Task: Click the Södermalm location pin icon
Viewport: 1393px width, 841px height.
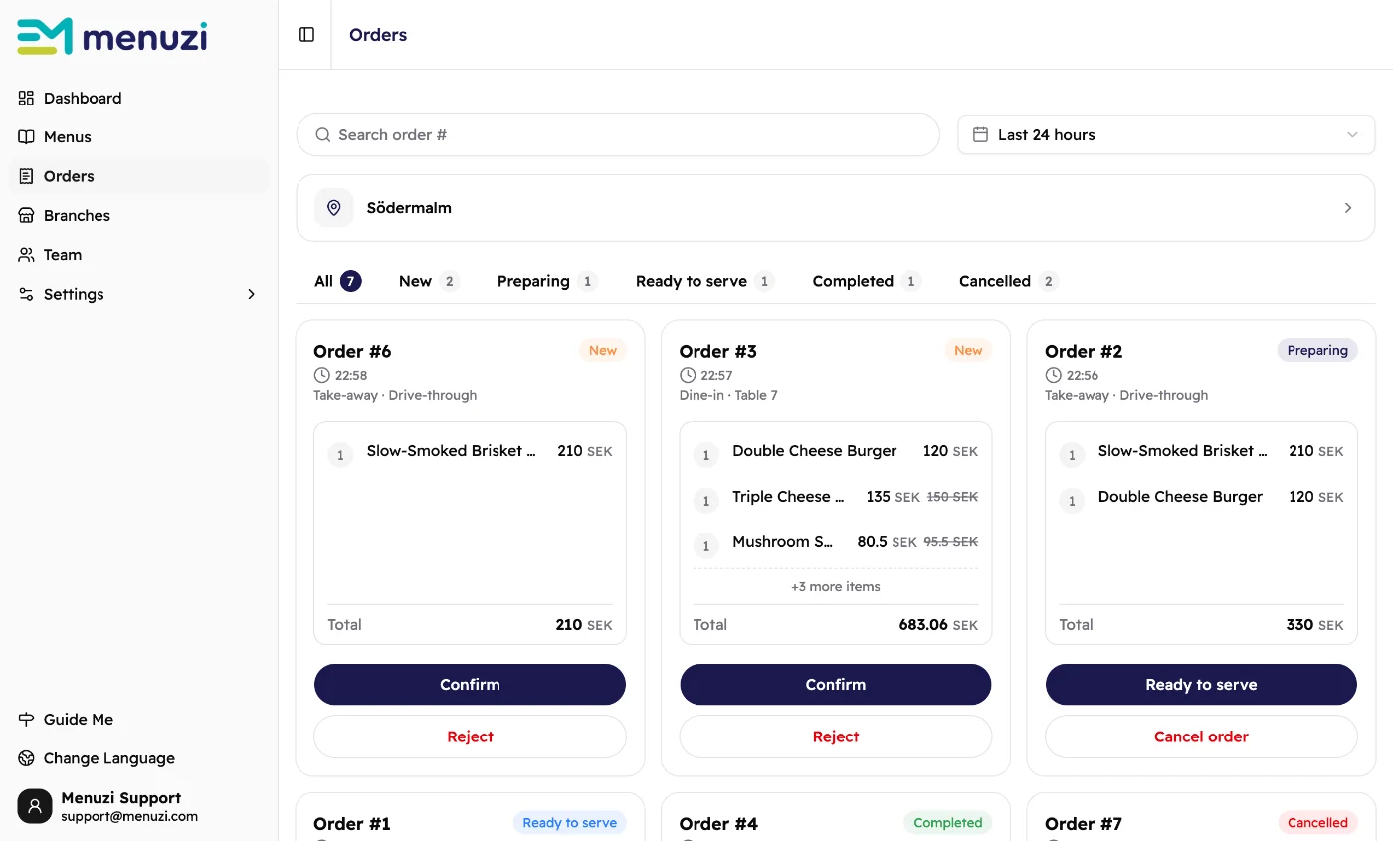Action: (334, 208)
